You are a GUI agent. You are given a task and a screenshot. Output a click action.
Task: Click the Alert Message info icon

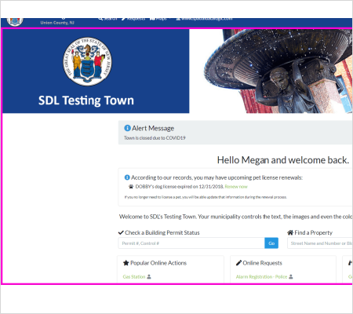127,128
